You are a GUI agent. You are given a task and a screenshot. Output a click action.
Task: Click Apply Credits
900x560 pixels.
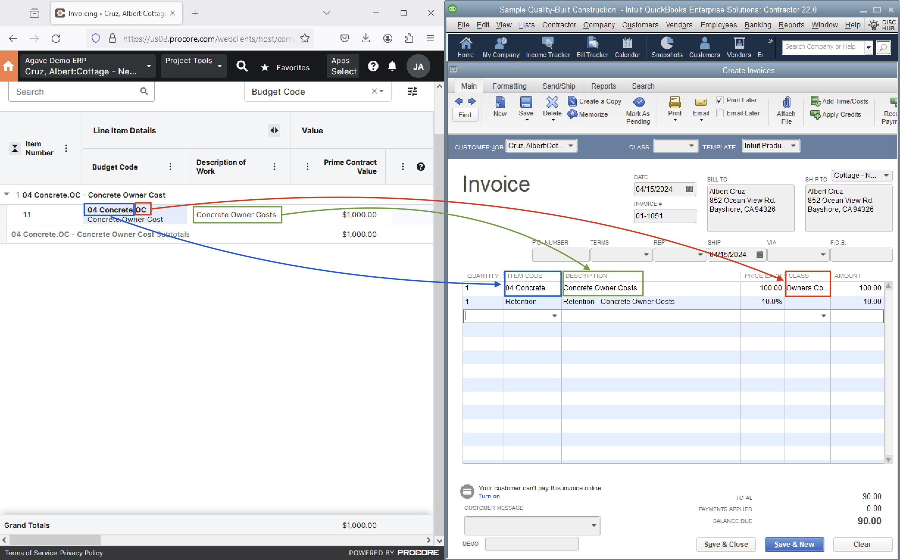coord(835,114)
